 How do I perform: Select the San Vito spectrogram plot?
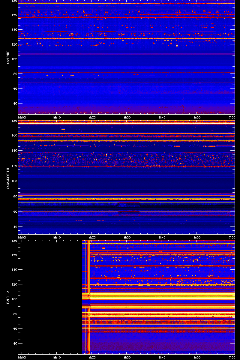(126, 57)
